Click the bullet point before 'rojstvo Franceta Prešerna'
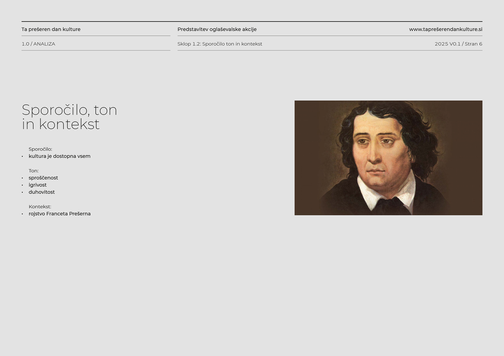 [x=22, y=214]
